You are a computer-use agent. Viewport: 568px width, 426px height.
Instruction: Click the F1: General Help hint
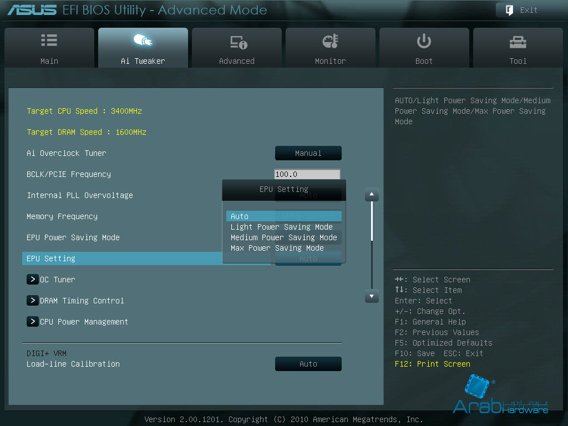click(430, 322)
